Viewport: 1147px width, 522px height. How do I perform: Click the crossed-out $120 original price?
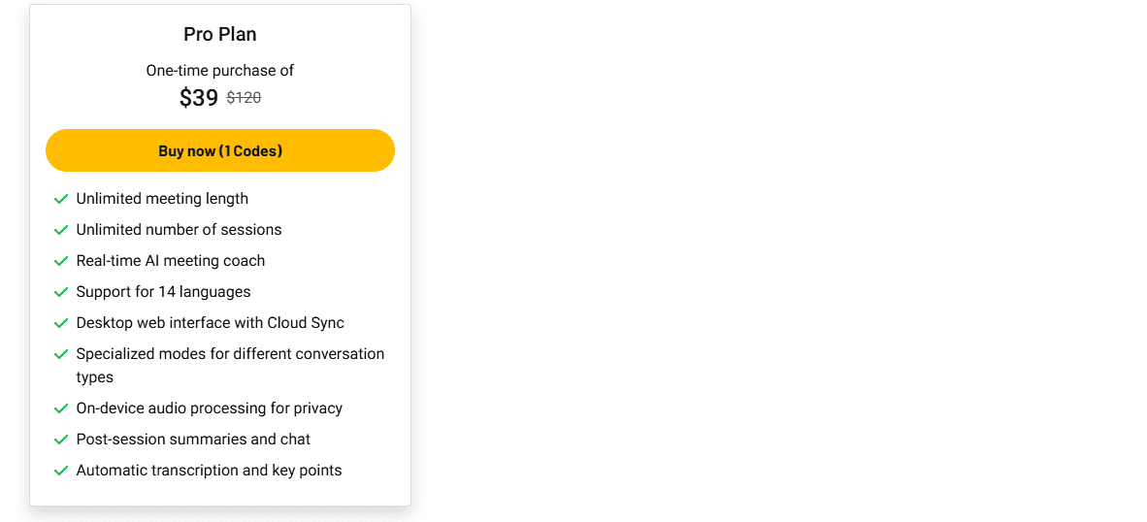click(244, 97)
